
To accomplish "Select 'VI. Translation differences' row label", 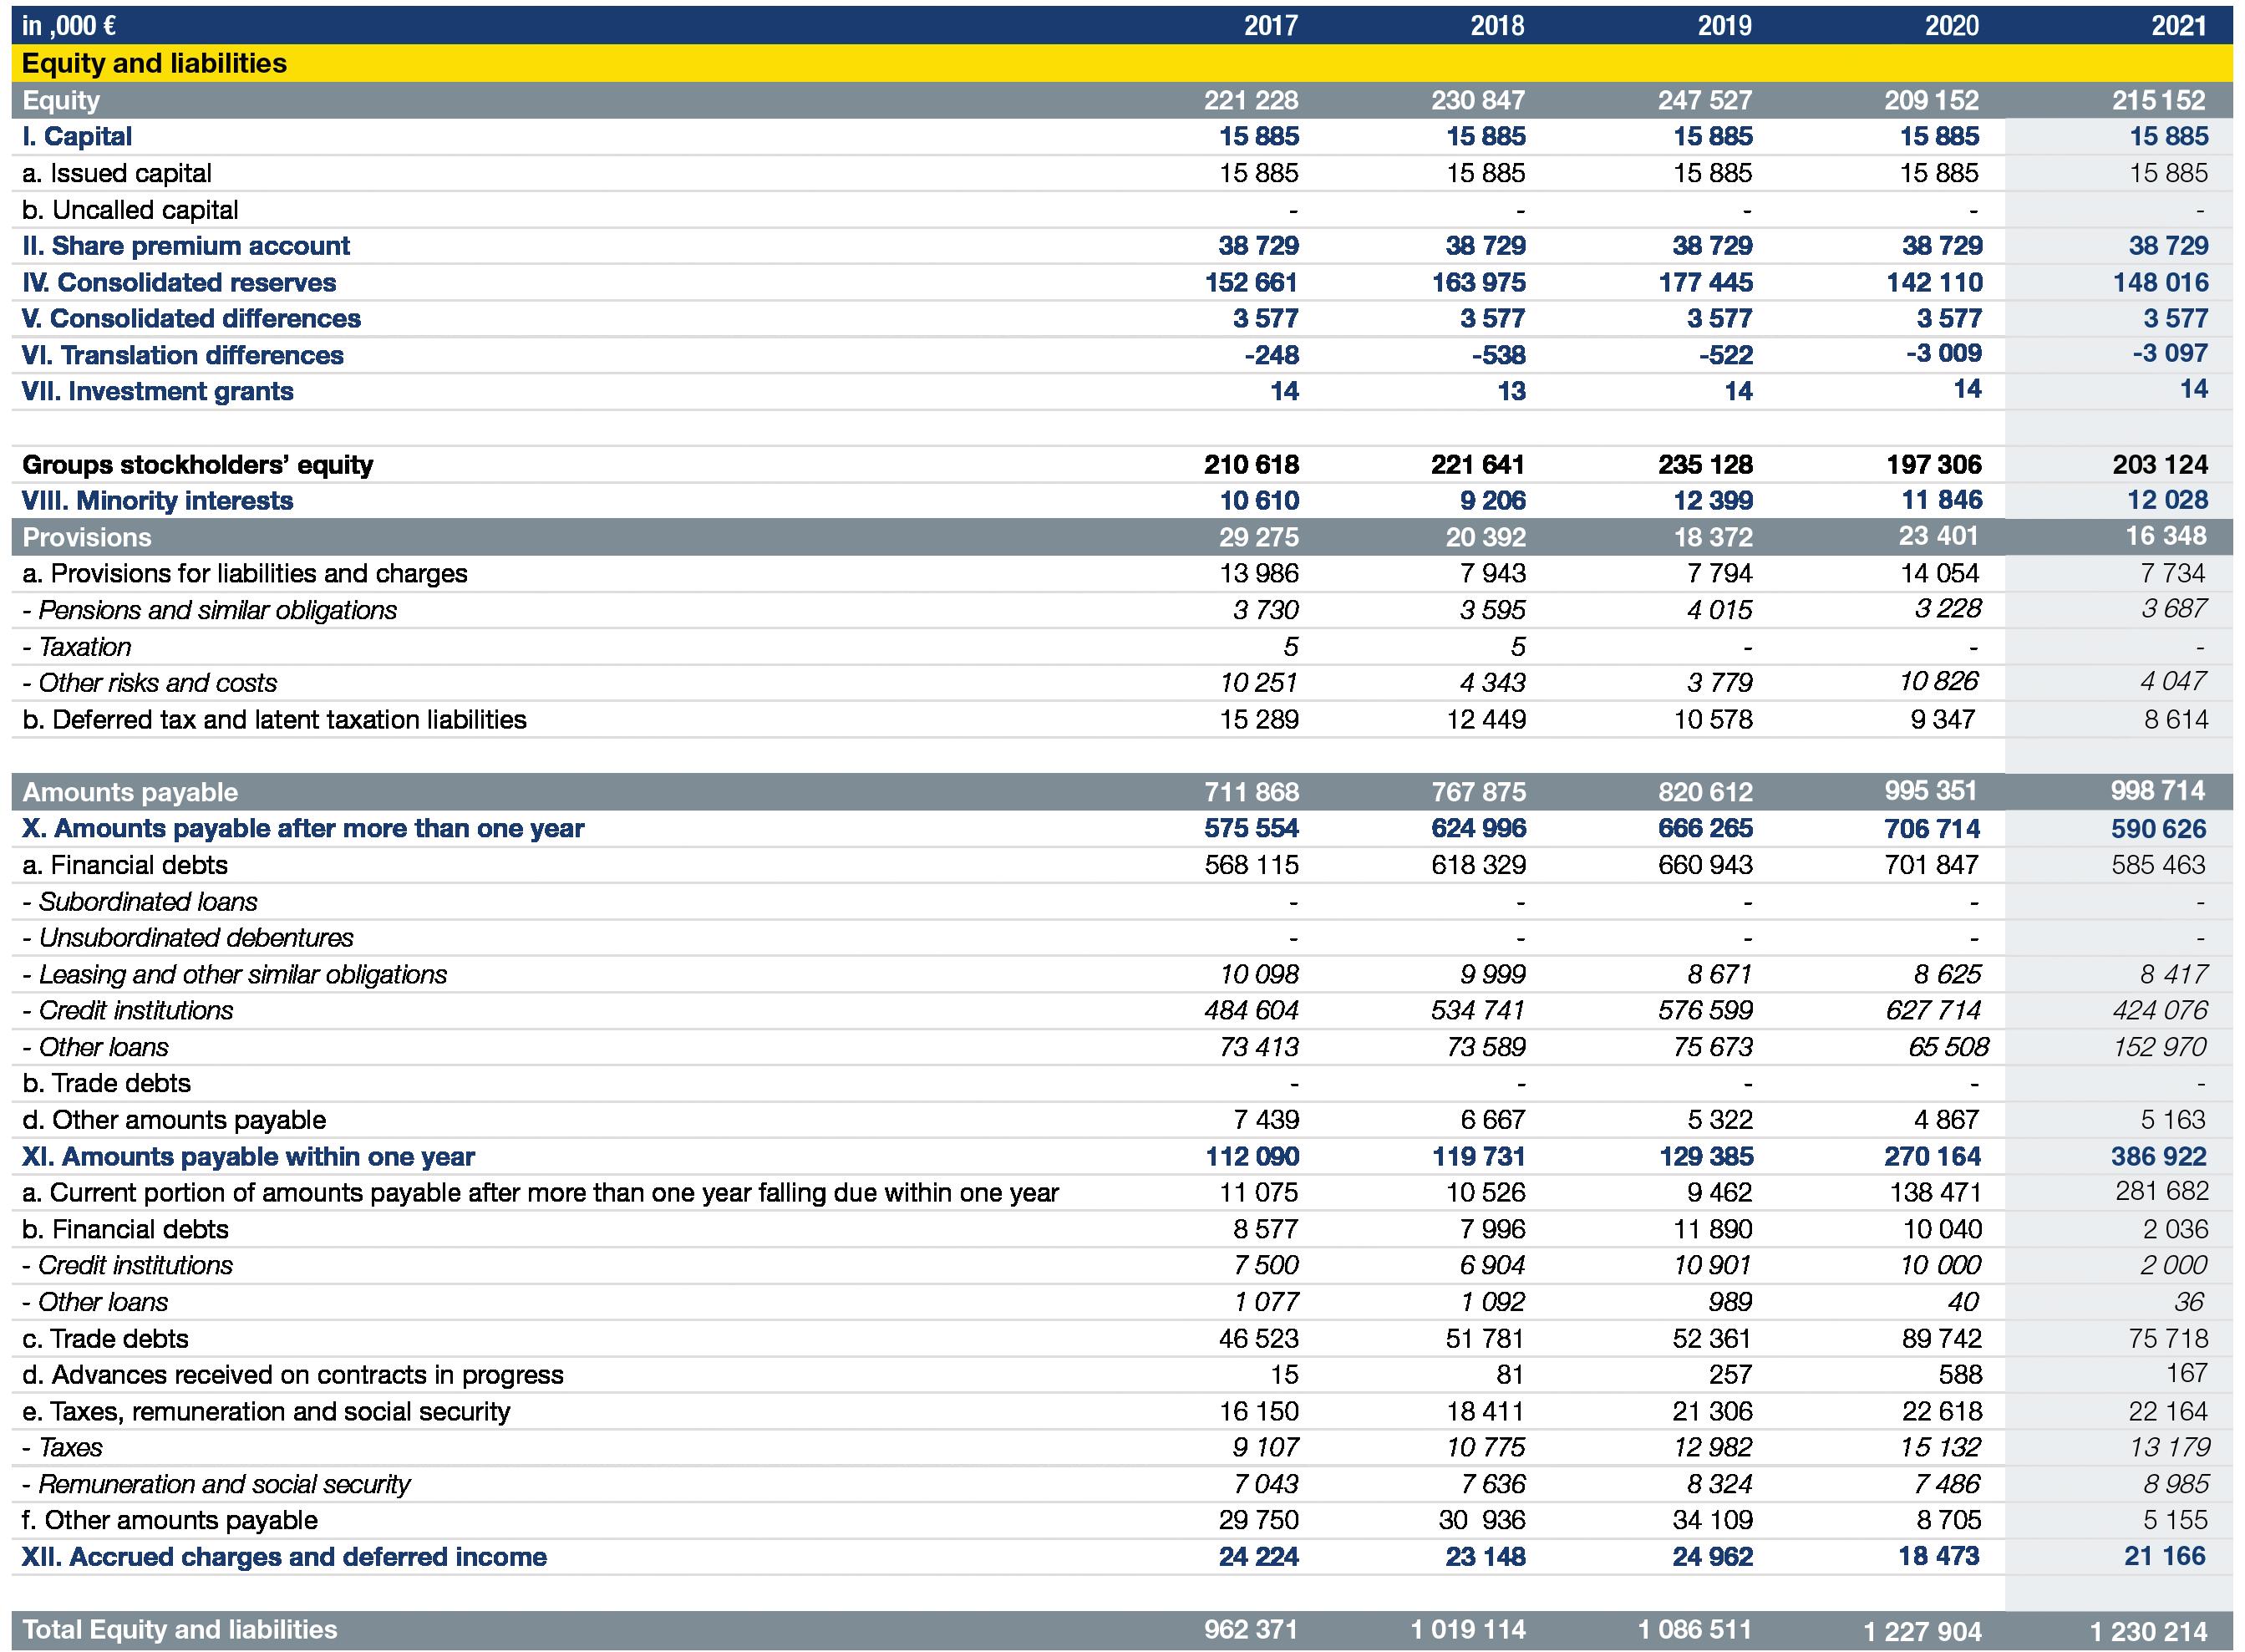I will (183, 355).
